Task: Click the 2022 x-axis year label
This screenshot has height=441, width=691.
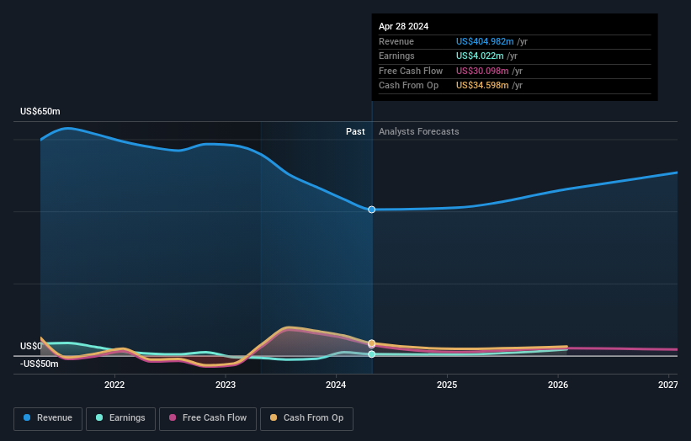Action: tap(114, 385)
